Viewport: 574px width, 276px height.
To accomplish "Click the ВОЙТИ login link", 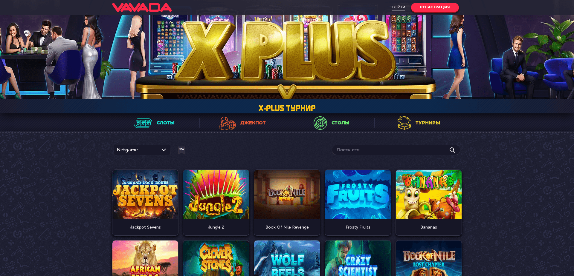I will tap(399, 7).
